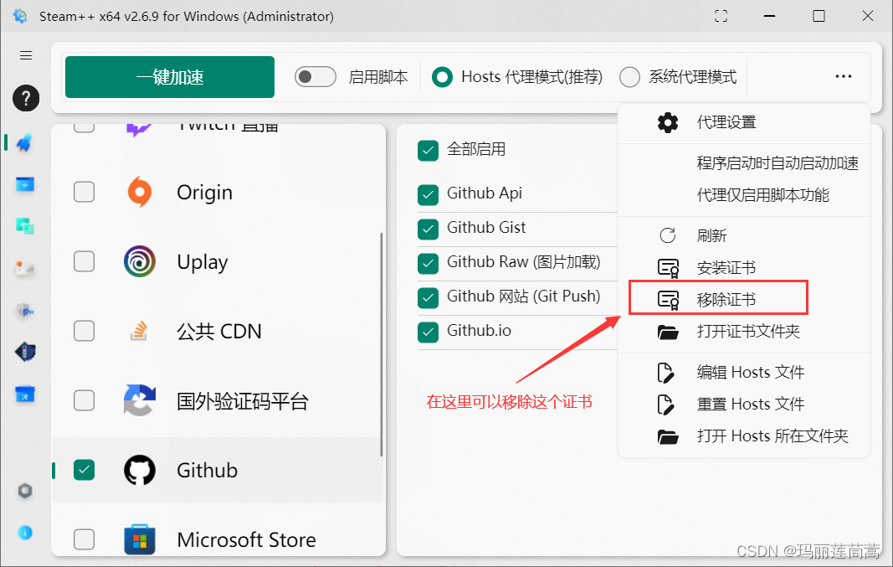Select the Microsoft Store text label

(246, 539)
